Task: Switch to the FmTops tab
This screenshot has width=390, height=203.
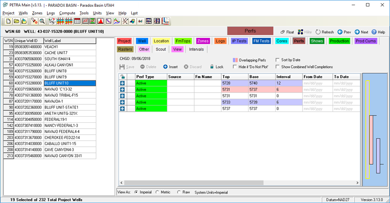Action: point(183,41)
